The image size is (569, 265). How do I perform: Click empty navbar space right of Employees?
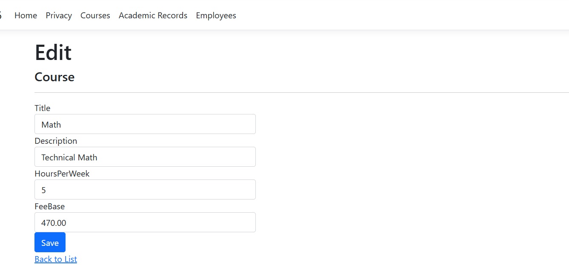(x=383, y=15)
